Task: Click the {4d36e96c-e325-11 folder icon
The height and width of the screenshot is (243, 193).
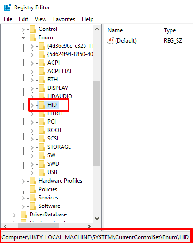Action: [41, 46]
